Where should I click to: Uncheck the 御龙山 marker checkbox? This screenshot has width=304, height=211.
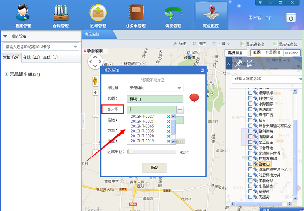(x=250, y=164)
